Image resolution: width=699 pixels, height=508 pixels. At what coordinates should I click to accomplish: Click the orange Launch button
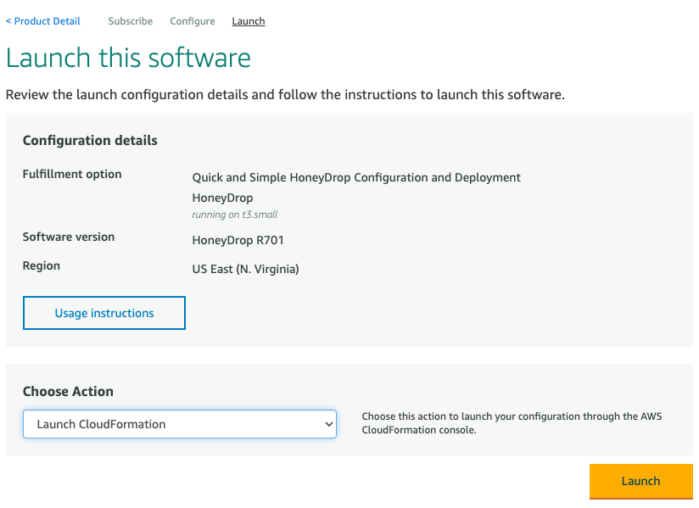(640, 481)
